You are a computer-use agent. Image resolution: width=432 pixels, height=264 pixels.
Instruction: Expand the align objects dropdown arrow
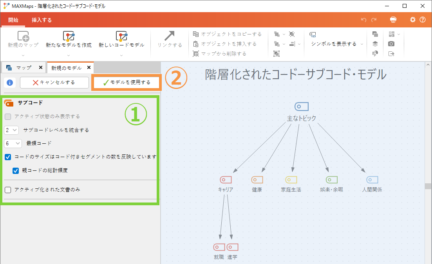tap(299, 44)
